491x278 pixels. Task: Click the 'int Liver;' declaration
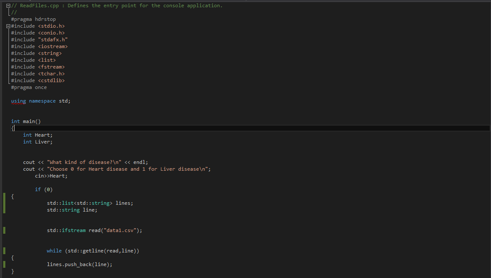click(38, 142)
